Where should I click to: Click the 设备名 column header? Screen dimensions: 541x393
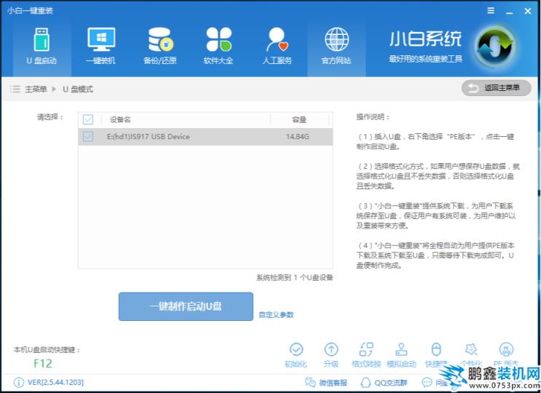coord(120,119)
